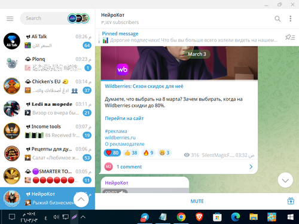Click the Plonq unread badge 1

pos(88,68)
